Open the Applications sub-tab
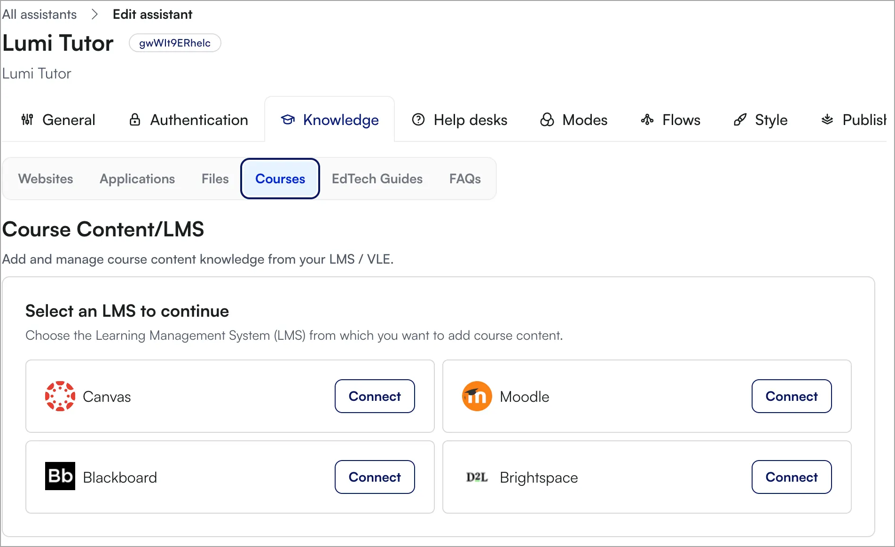 point(137,179)
